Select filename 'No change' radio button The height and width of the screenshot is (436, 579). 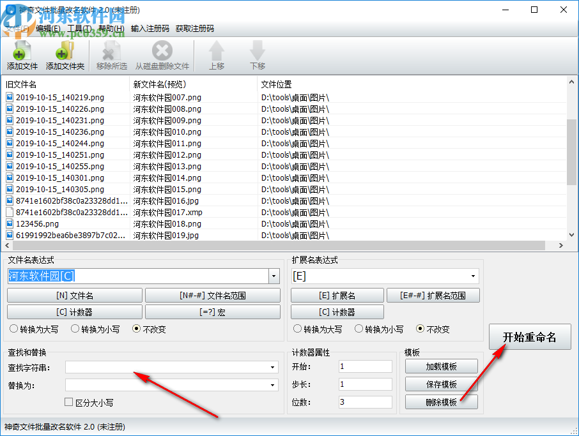pos(136,328)
